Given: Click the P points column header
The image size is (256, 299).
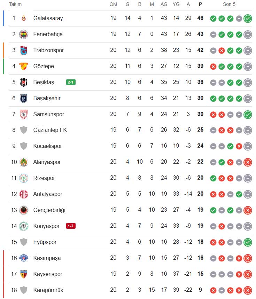Looking at the screenshot, I should pyautogui.click(x=200, y=4).
